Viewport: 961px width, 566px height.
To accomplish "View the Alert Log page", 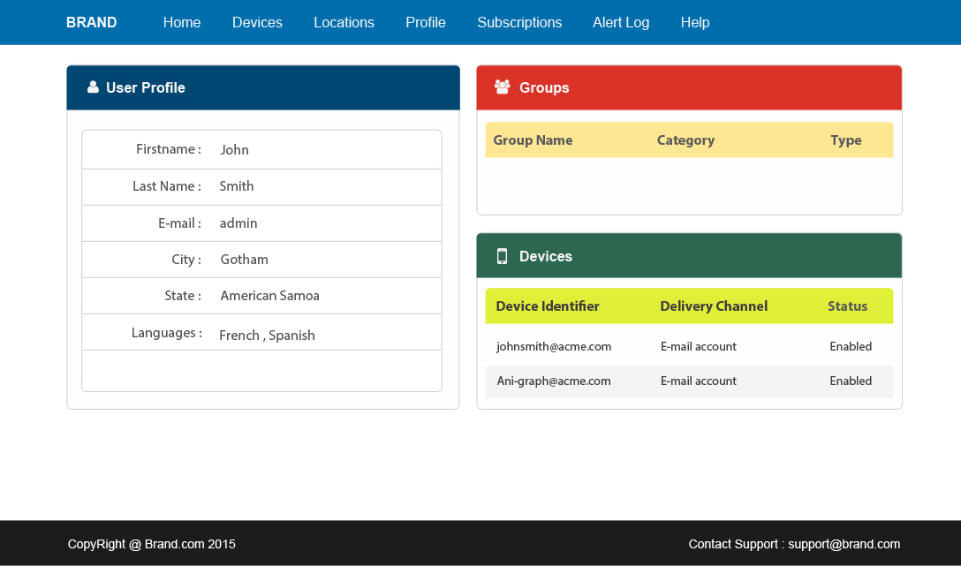I will coord(621,22).
